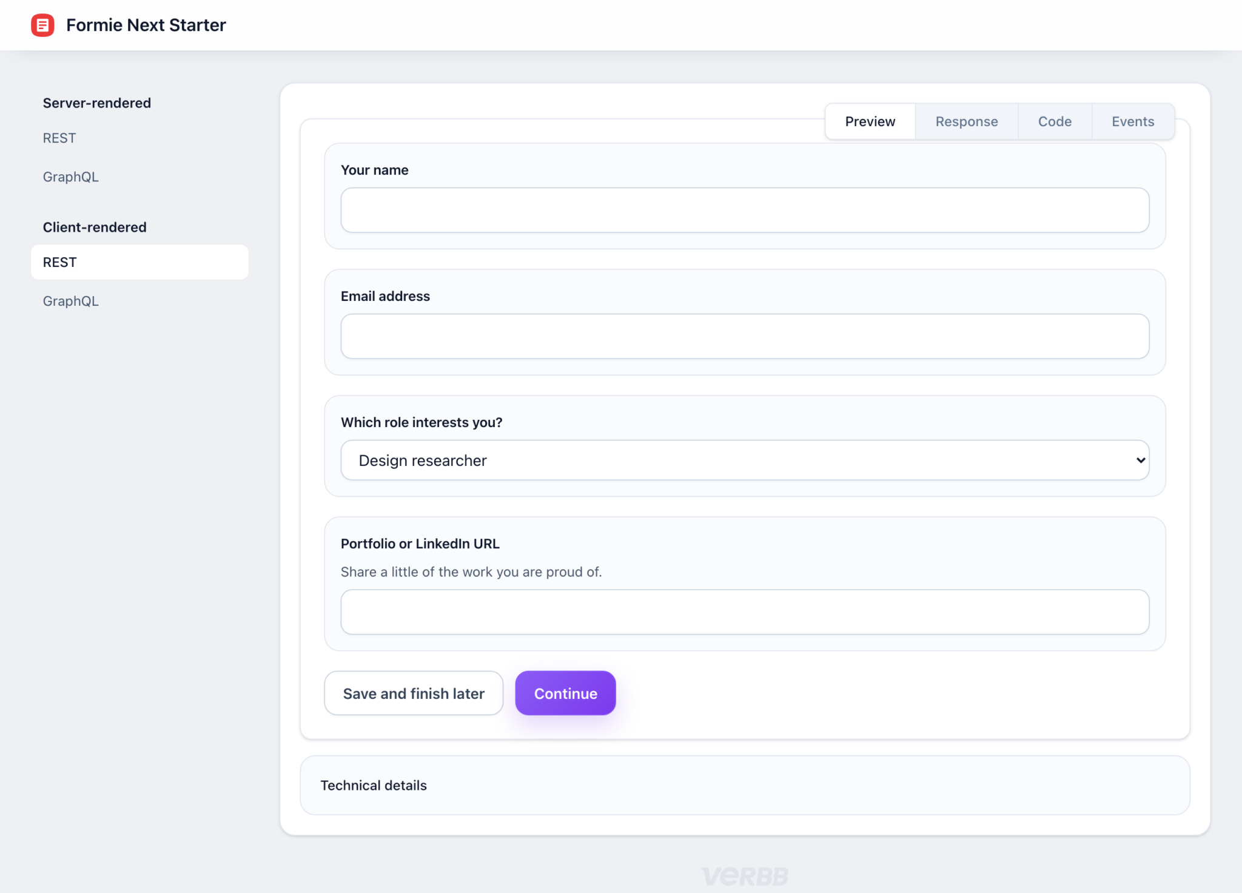The height and width of the screenshot is (893, 1242).
Task: Open Client-rendered GraphQL example
Action: (70, 302)
